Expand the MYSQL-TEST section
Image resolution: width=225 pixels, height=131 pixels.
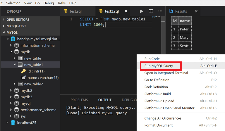(x=4, y=26)
